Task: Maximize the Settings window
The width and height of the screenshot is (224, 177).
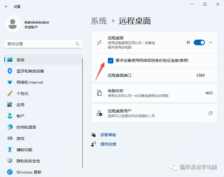Action: click(205, 4)
